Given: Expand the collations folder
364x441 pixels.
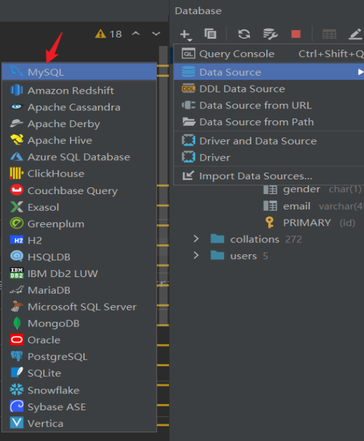Looking at the screenshot, I should [x=196, y=239].
